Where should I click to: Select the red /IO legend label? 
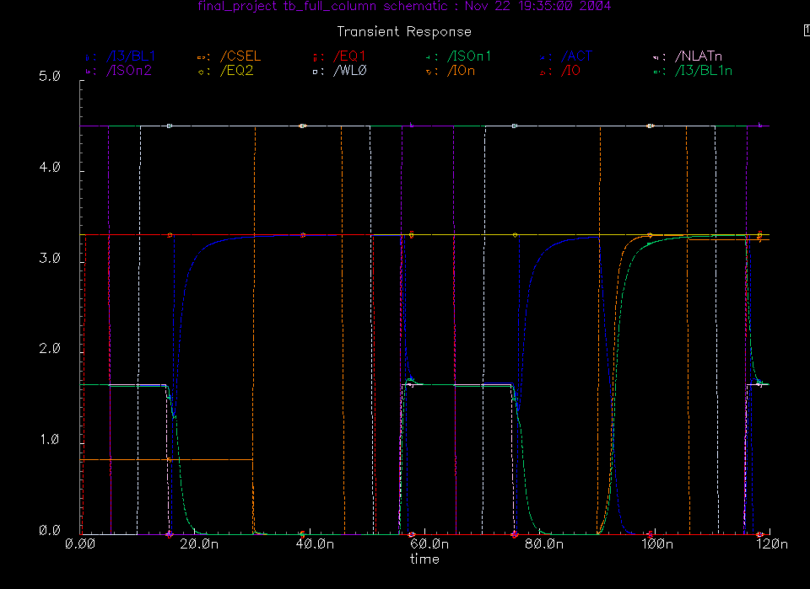[x=570, y=71]
